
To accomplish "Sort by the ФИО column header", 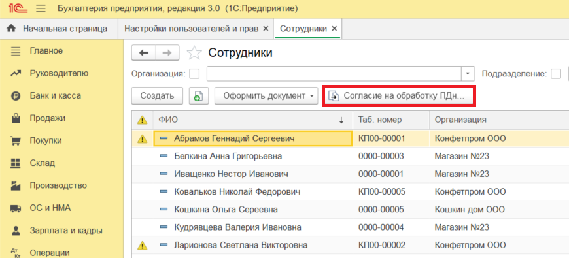I will [253, 120].
